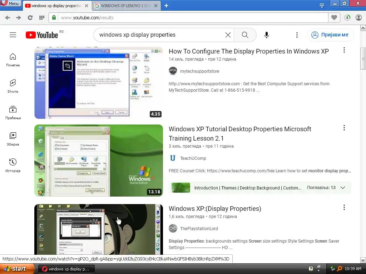This screenshot has width=366, height=274.
Task: Click the TeachUComp channel avatar
Action: [173, 158]
